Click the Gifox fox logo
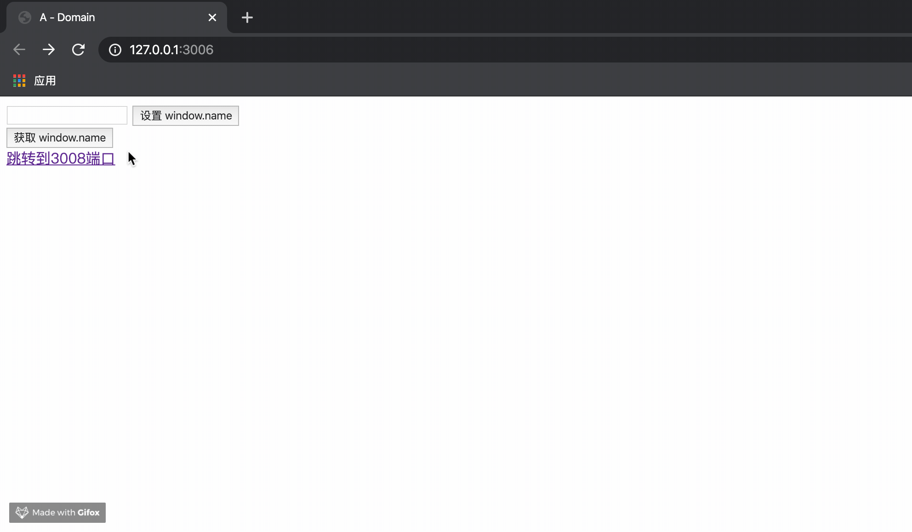 [22, 513]
